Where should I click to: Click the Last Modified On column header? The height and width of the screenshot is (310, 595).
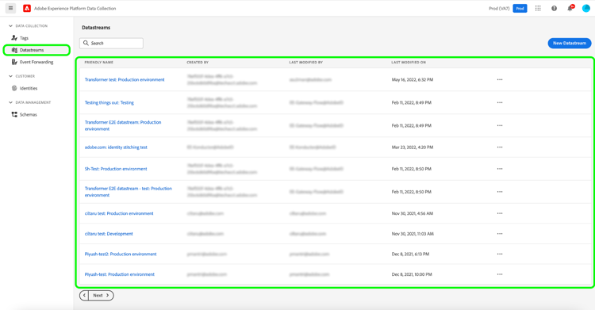409,62
